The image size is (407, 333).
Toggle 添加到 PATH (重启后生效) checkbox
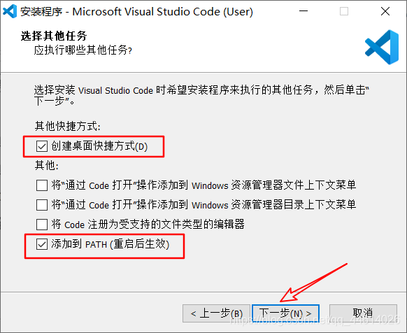coord(42,244)
